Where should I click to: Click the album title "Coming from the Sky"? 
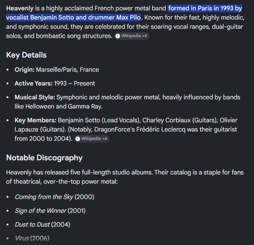[x=44, y=197]
